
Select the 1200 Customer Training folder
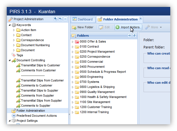point(96,107)
